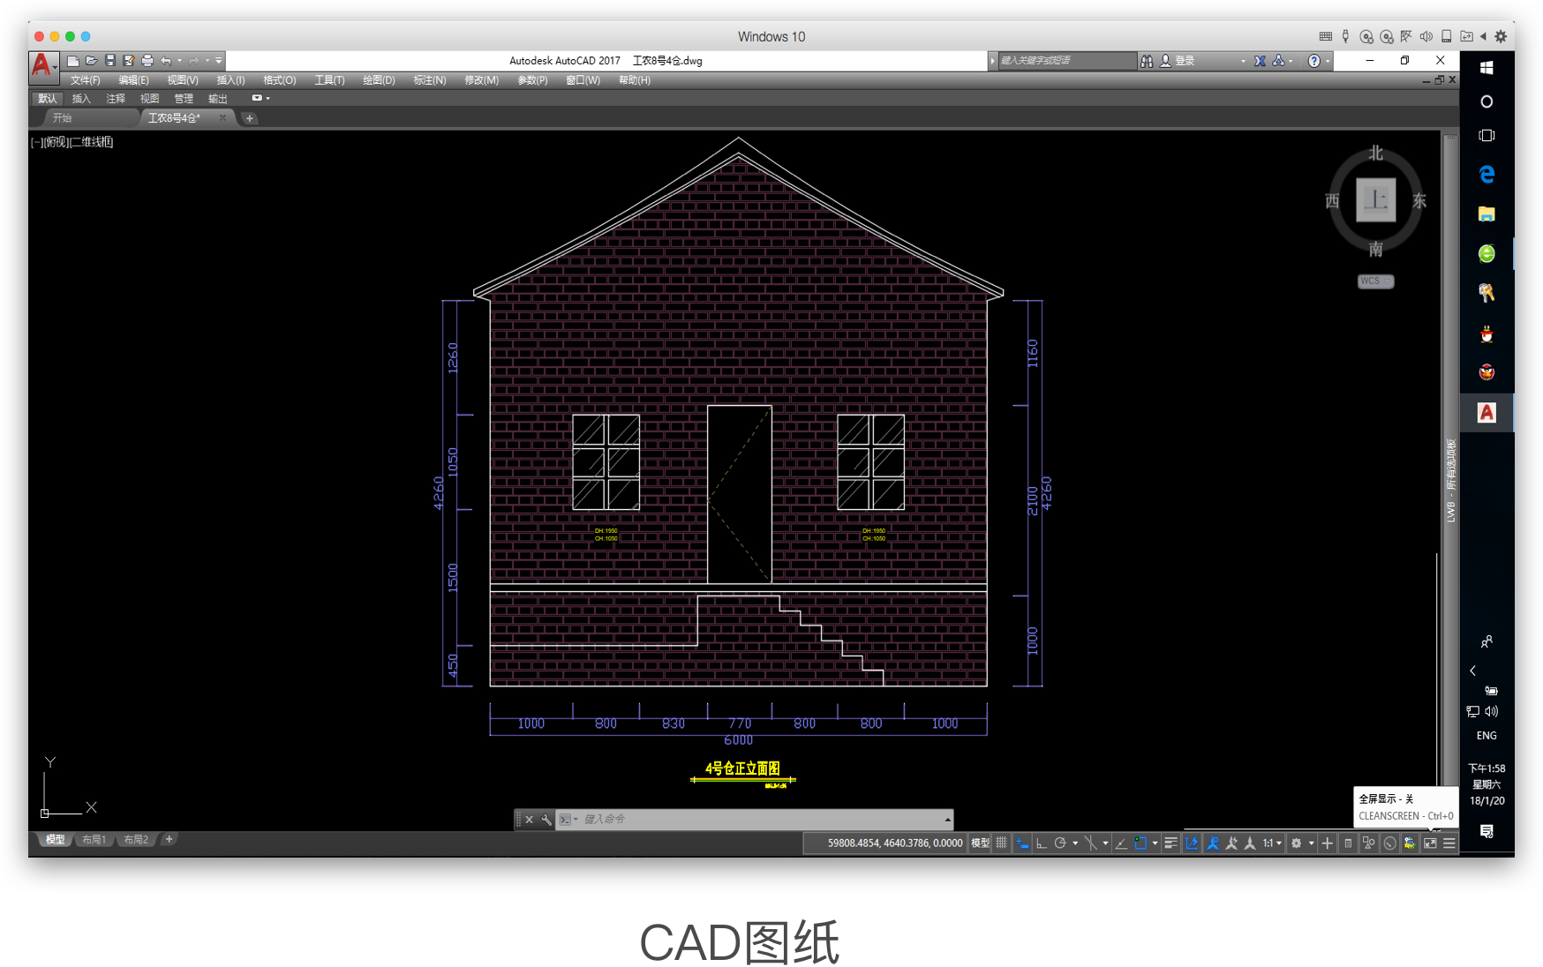
Task: Open the Autodesk Exchange X icon
Action: coord(1260,61)
